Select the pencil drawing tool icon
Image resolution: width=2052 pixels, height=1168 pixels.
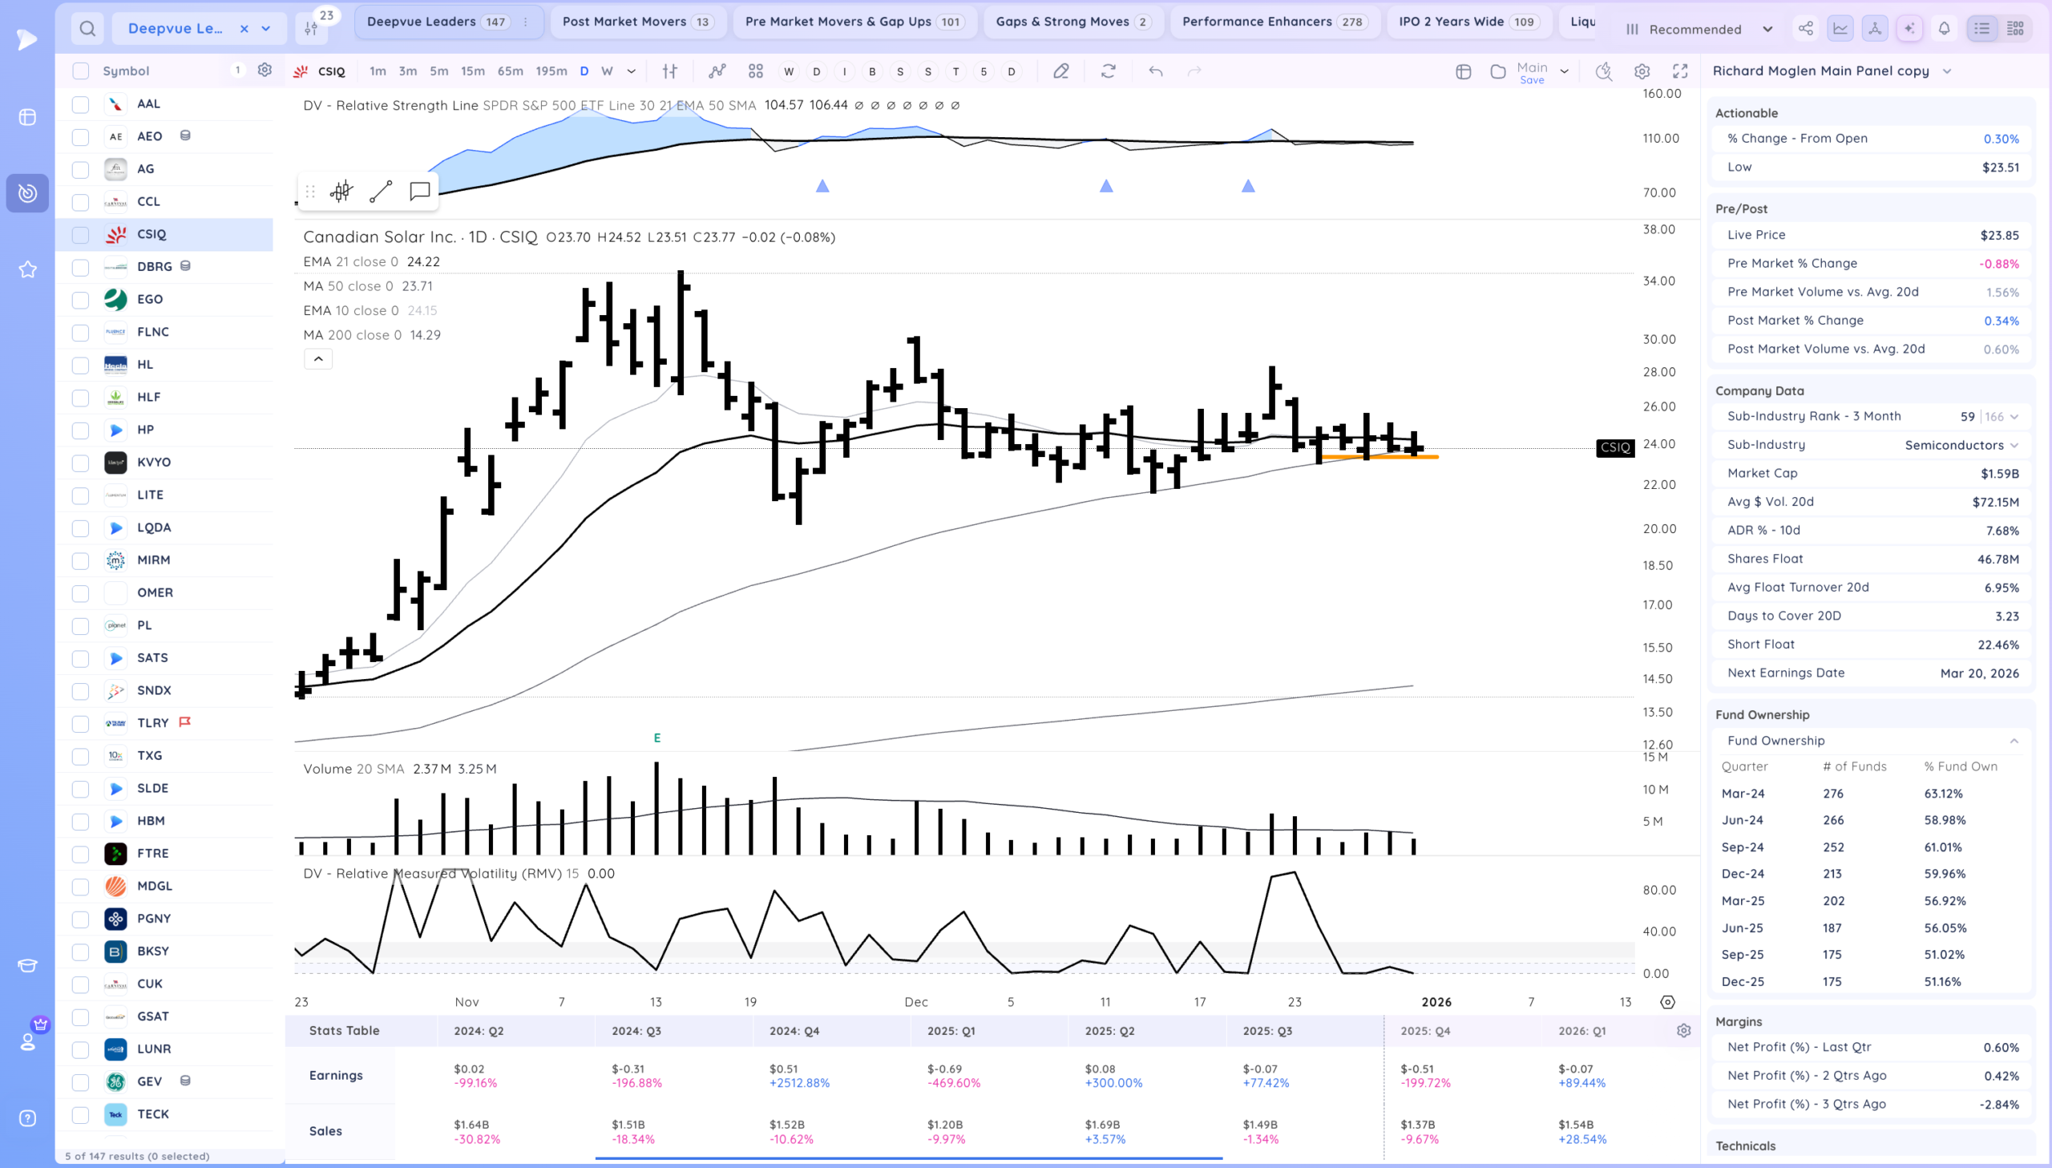tap(1061, 71)
